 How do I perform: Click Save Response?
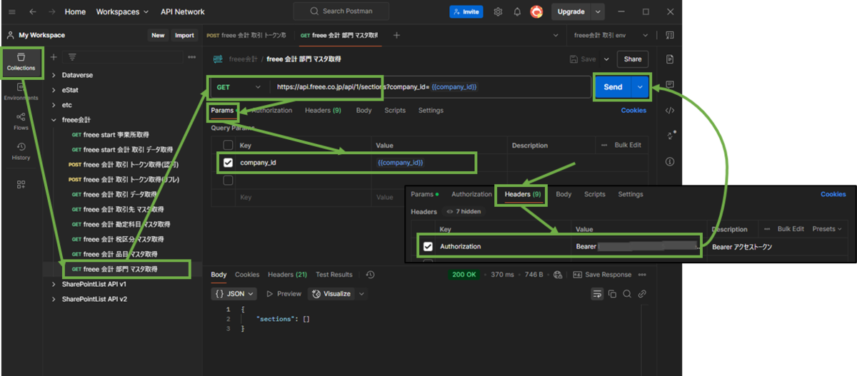602,275
